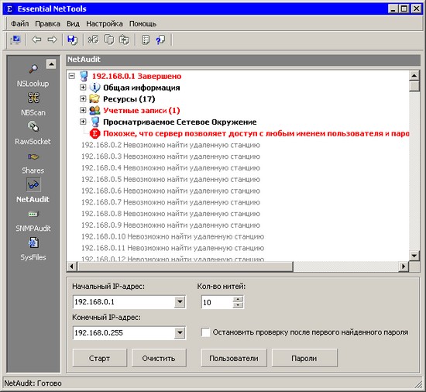
Task: Open the SNMPAudit tool icon
Action: 33,214
